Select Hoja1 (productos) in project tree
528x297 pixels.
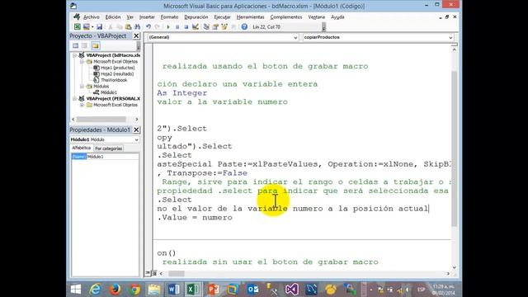pyautogui.click(x=114, y=68)
